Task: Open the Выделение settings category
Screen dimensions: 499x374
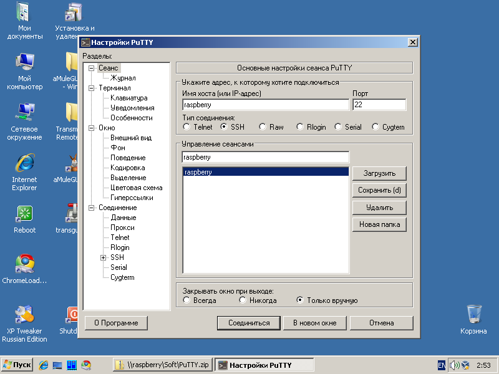Action: pos(128,178)
